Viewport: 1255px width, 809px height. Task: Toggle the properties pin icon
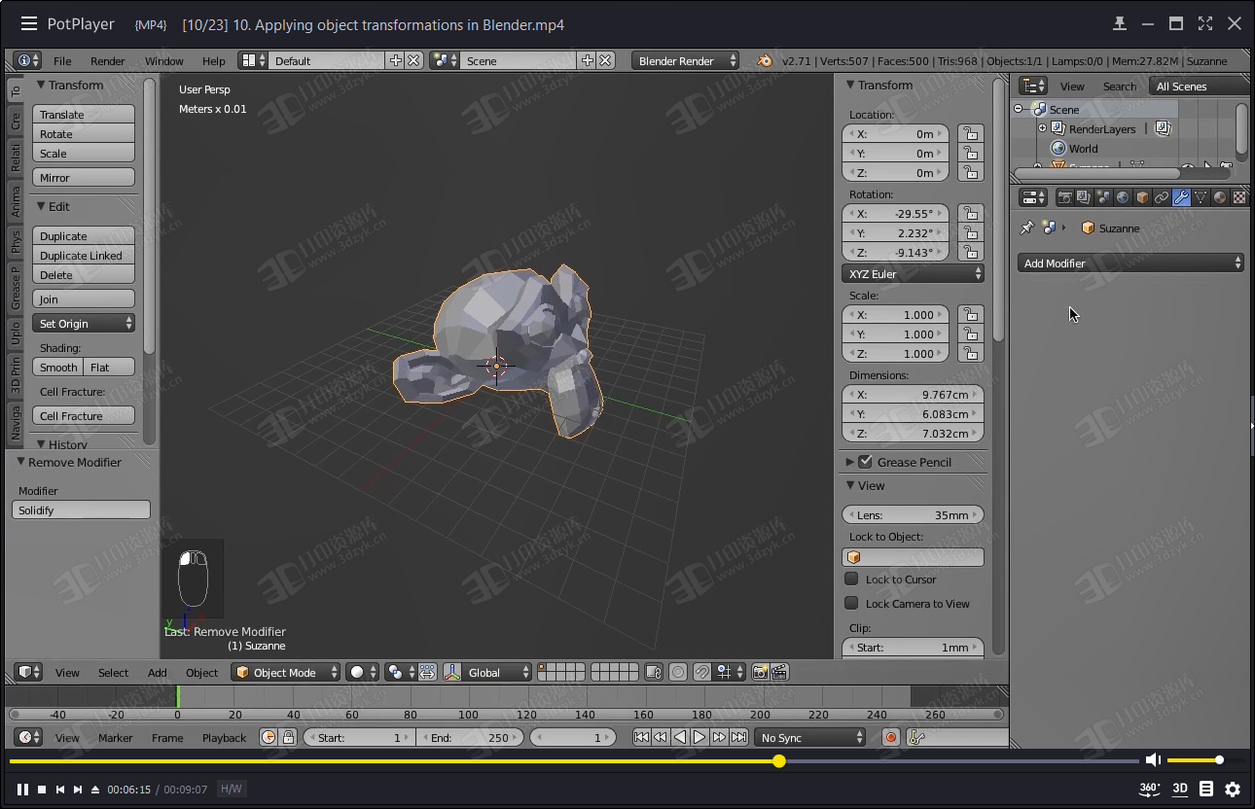tap(1026, 228)
